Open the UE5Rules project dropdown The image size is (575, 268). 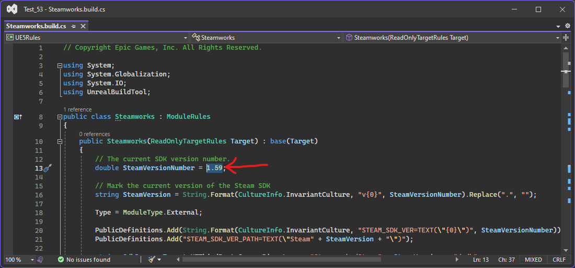(x=96, y=38)
